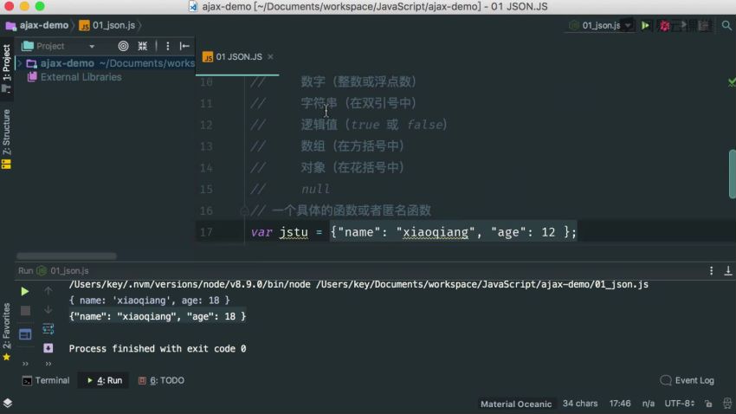Open Run panel options dots menu
This screenshot has height=414, width=736.
[x=711, y=271]
